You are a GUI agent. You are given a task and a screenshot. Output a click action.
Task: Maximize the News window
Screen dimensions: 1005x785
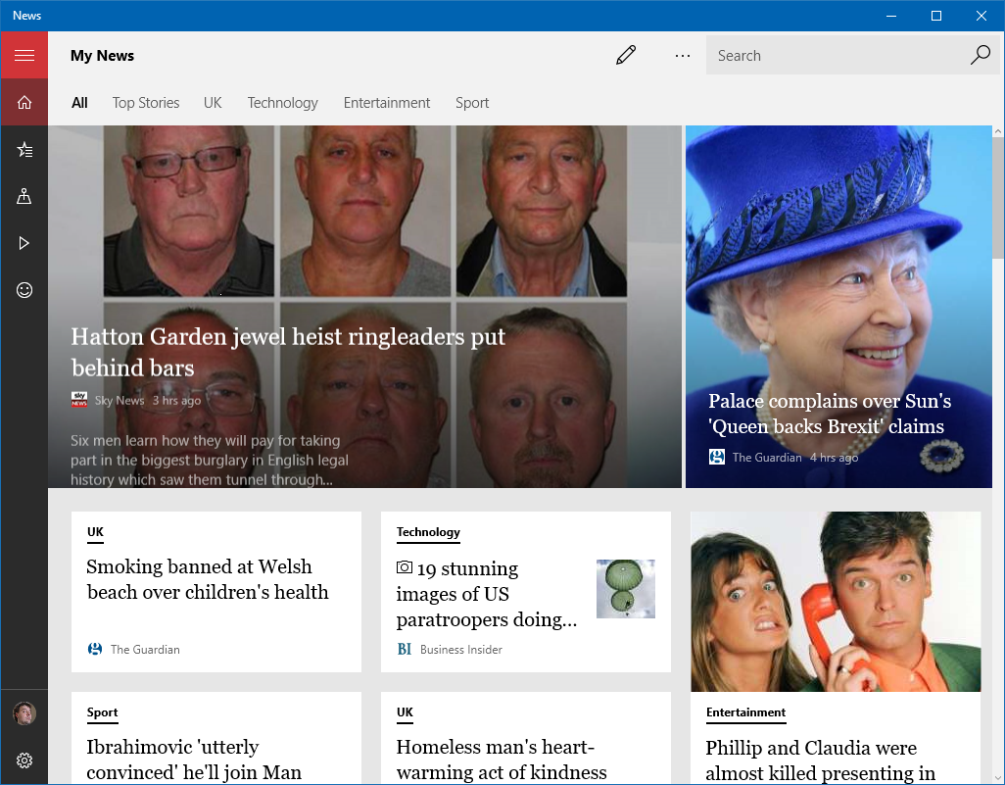(x=935, y=16)
